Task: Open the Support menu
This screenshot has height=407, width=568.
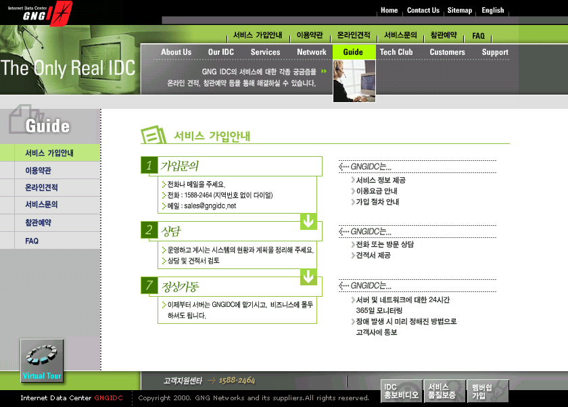Action: 495,52
